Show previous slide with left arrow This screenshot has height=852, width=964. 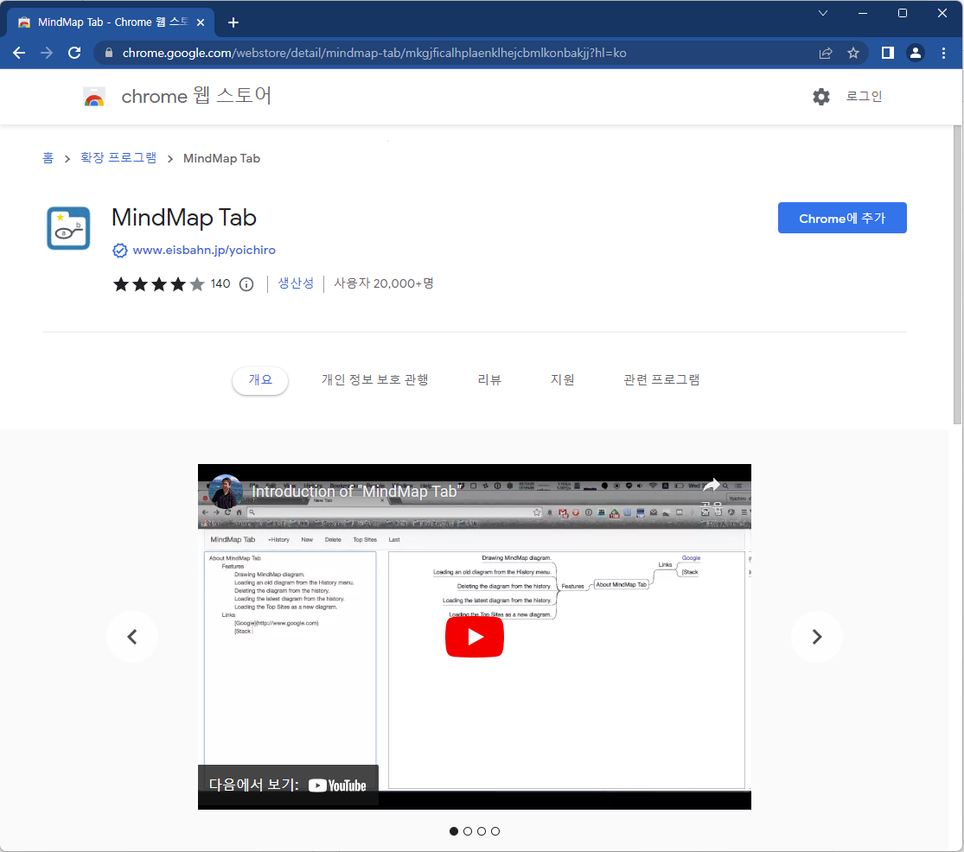click(x=132, y=637)
